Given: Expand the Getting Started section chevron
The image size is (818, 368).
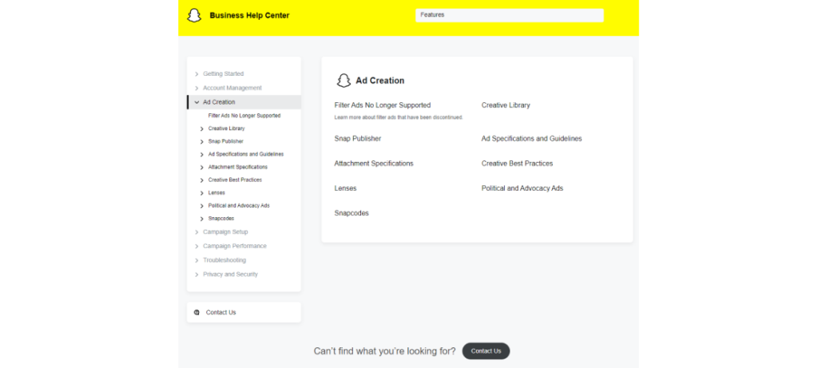Looking at the screenshot, I should click(x=197, y=74).
